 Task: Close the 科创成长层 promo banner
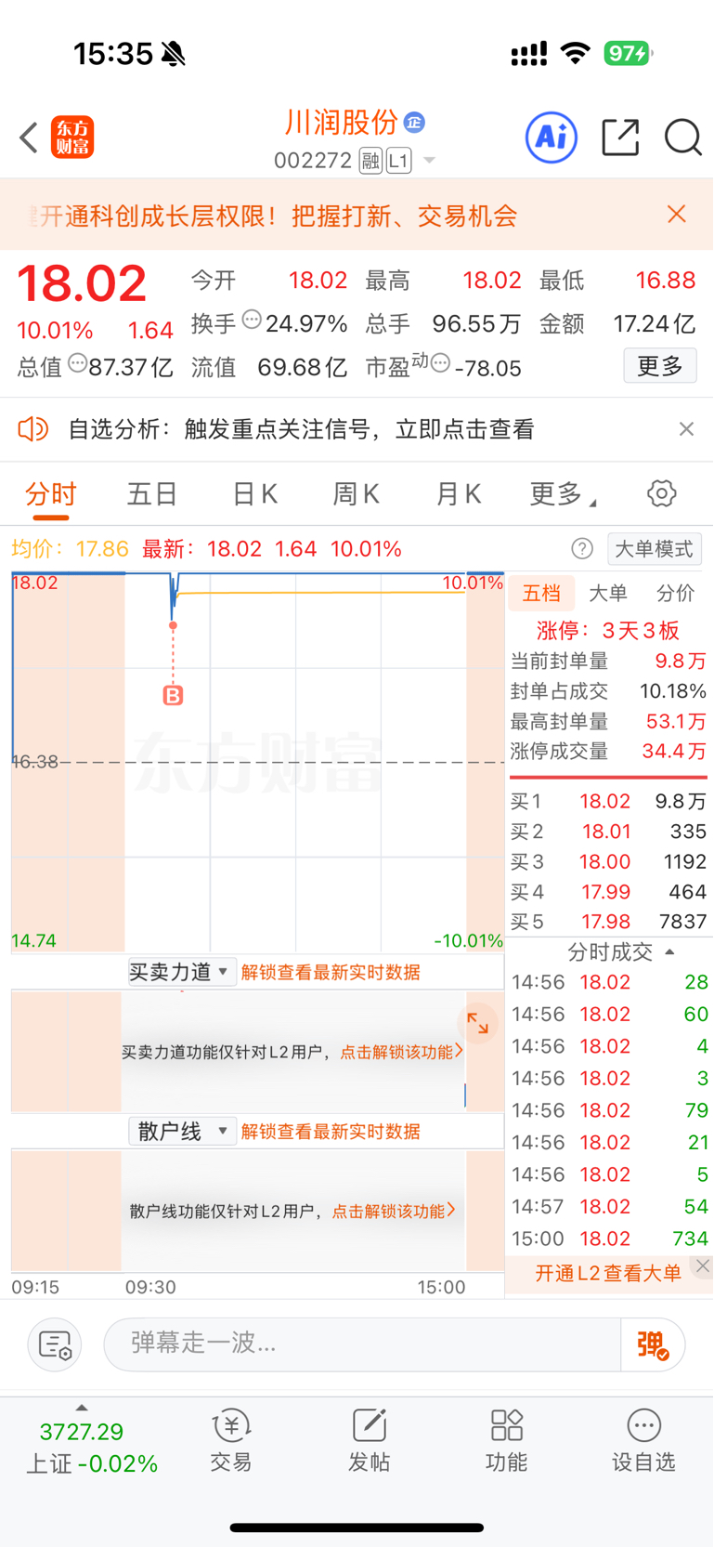677,215
